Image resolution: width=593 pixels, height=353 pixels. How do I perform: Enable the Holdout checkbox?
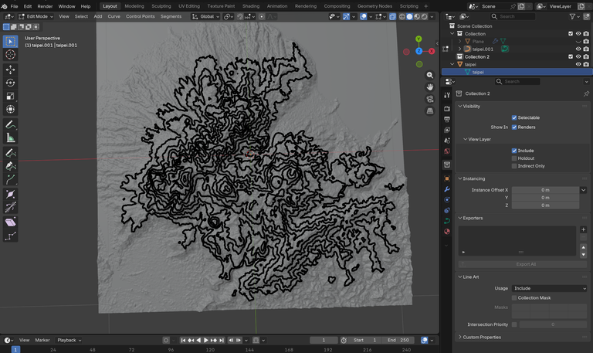pyautogui.click(x=514, y=158)
